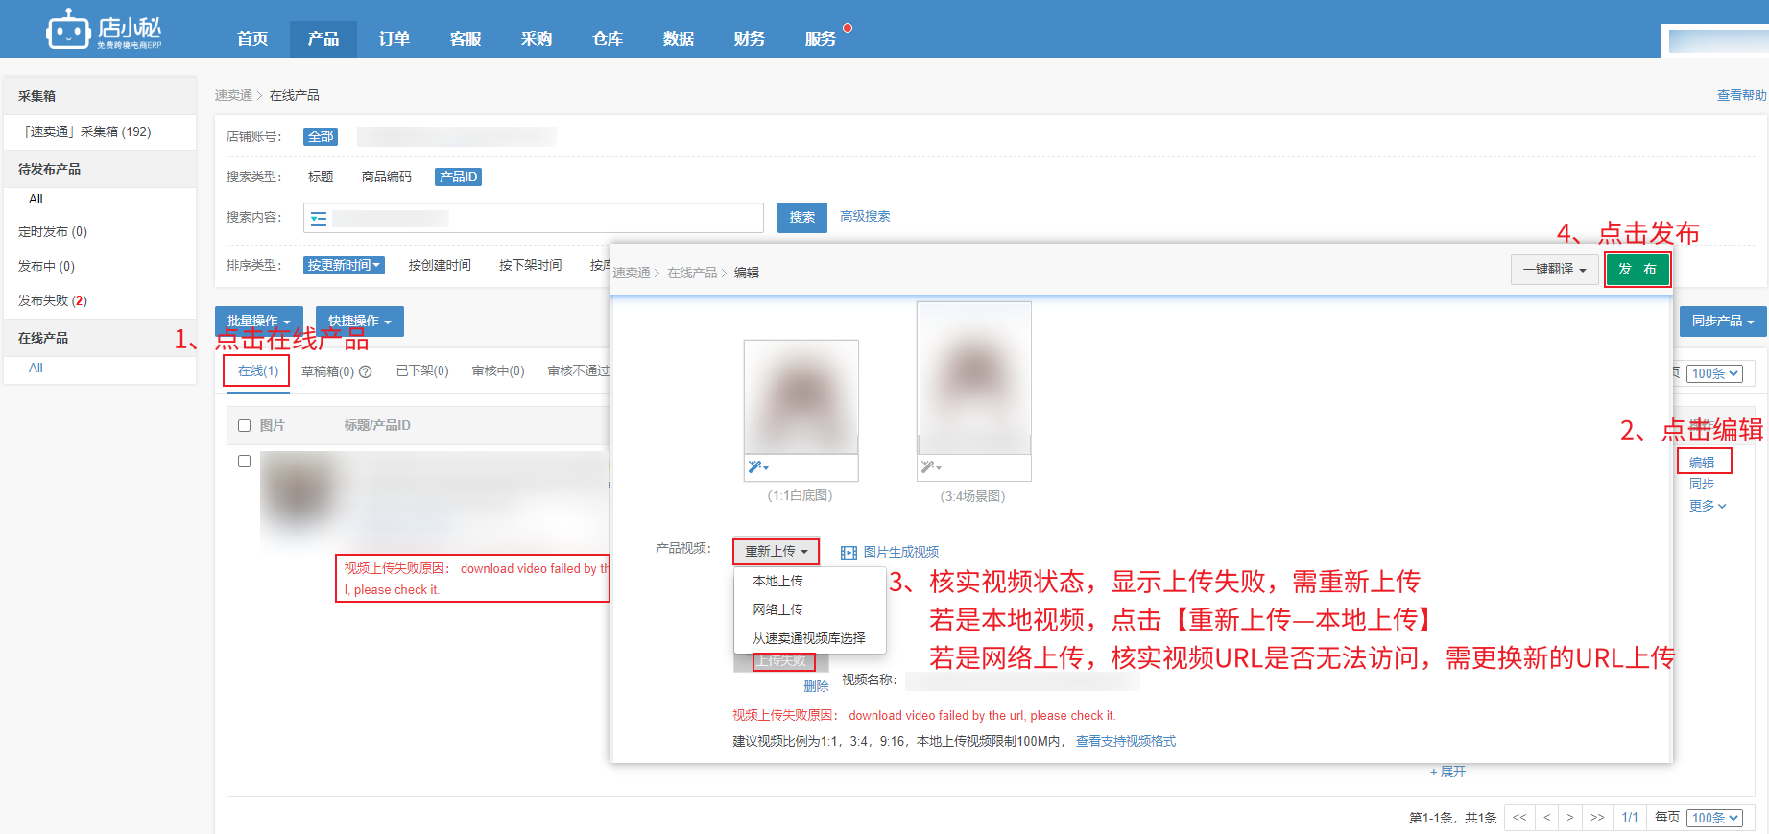This screenshot has height=834, width=1769.
Task: Click the 3:4 scene image thumbnail
Action: pyautogui.click(x=974, y=378)
